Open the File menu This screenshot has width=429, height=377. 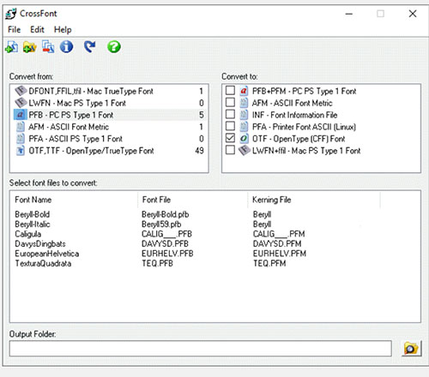(14, 30)
